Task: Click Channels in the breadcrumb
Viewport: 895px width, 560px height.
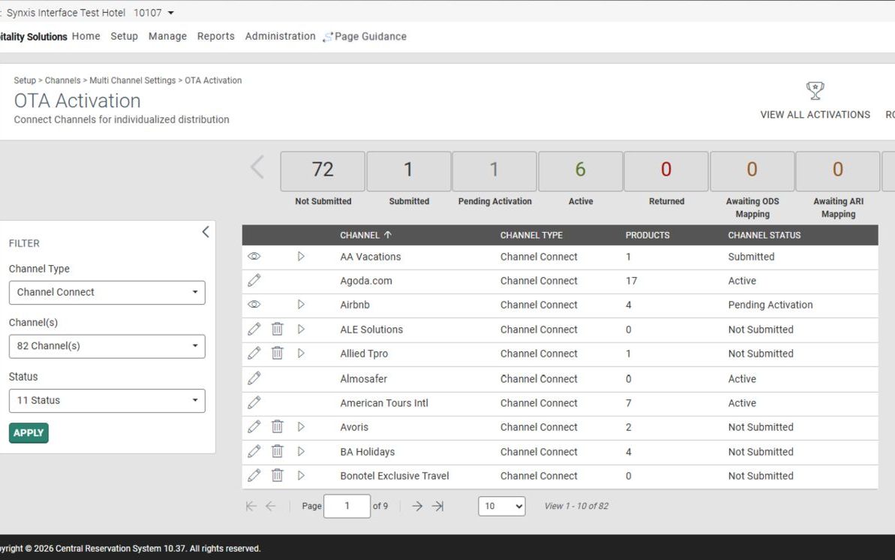Action: click(x=63, y=80)
